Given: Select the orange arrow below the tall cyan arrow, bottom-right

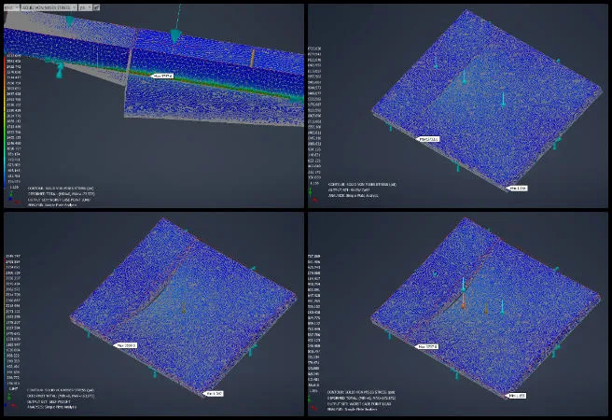Looking at the screenshot, I should click(x=464, y=301).
